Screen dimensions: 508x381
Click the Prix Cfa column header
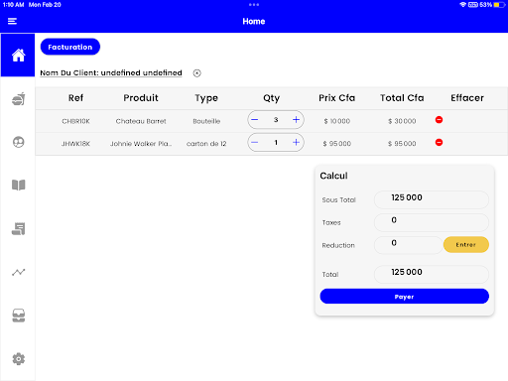click(336, 98)
